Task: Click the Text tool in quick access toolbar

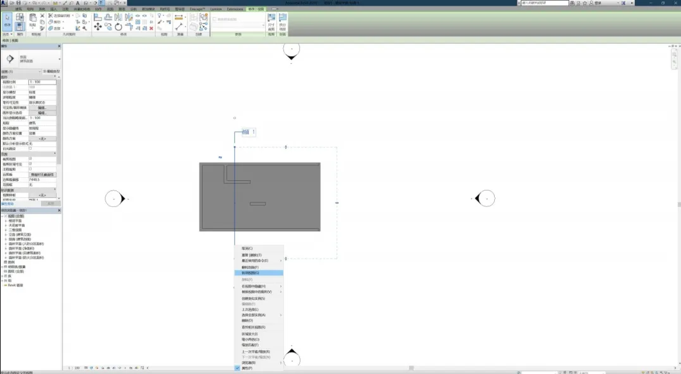Action: coord(78,3)
